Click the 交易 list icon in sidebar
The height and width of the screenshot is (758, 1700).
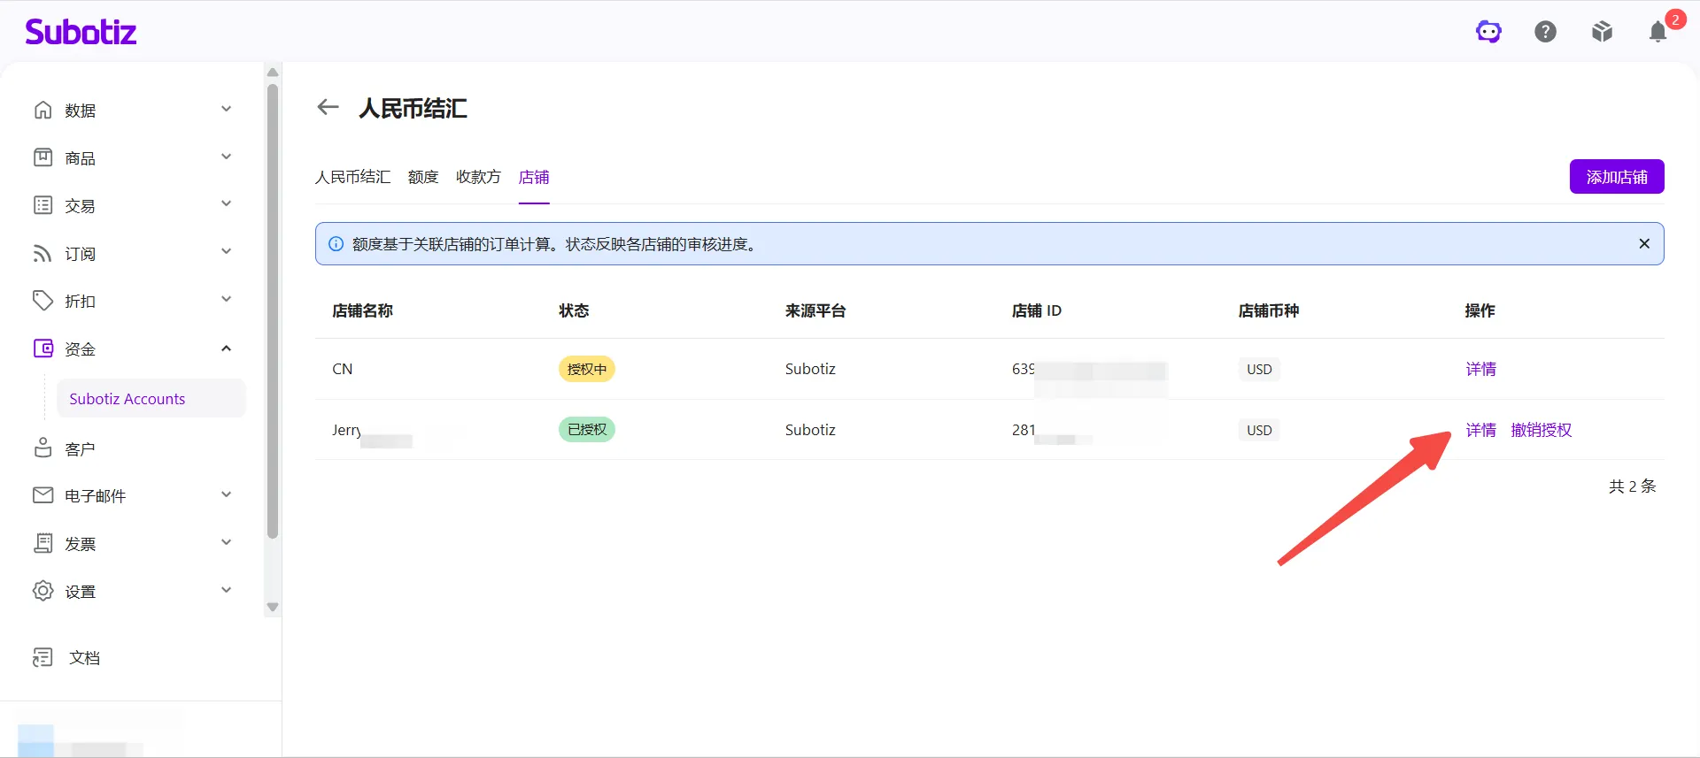[42, 205]
